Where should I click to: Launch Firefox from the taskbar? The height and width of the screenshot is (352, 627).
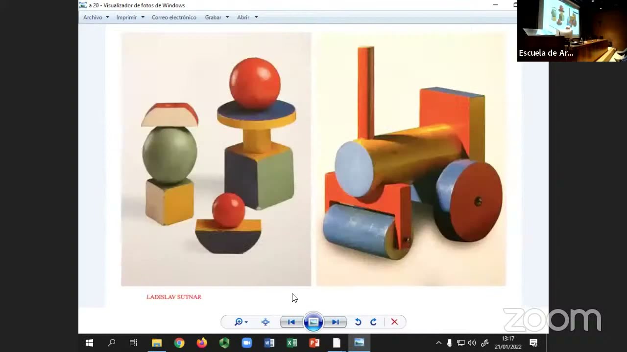click(202, 343)
